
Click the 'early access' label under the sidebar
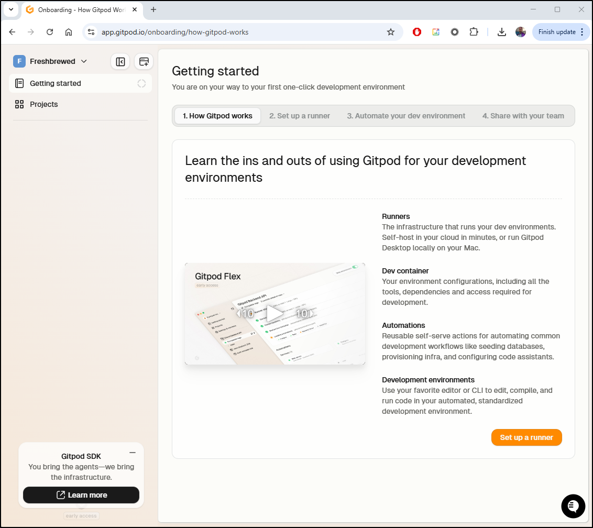(81, 516)
